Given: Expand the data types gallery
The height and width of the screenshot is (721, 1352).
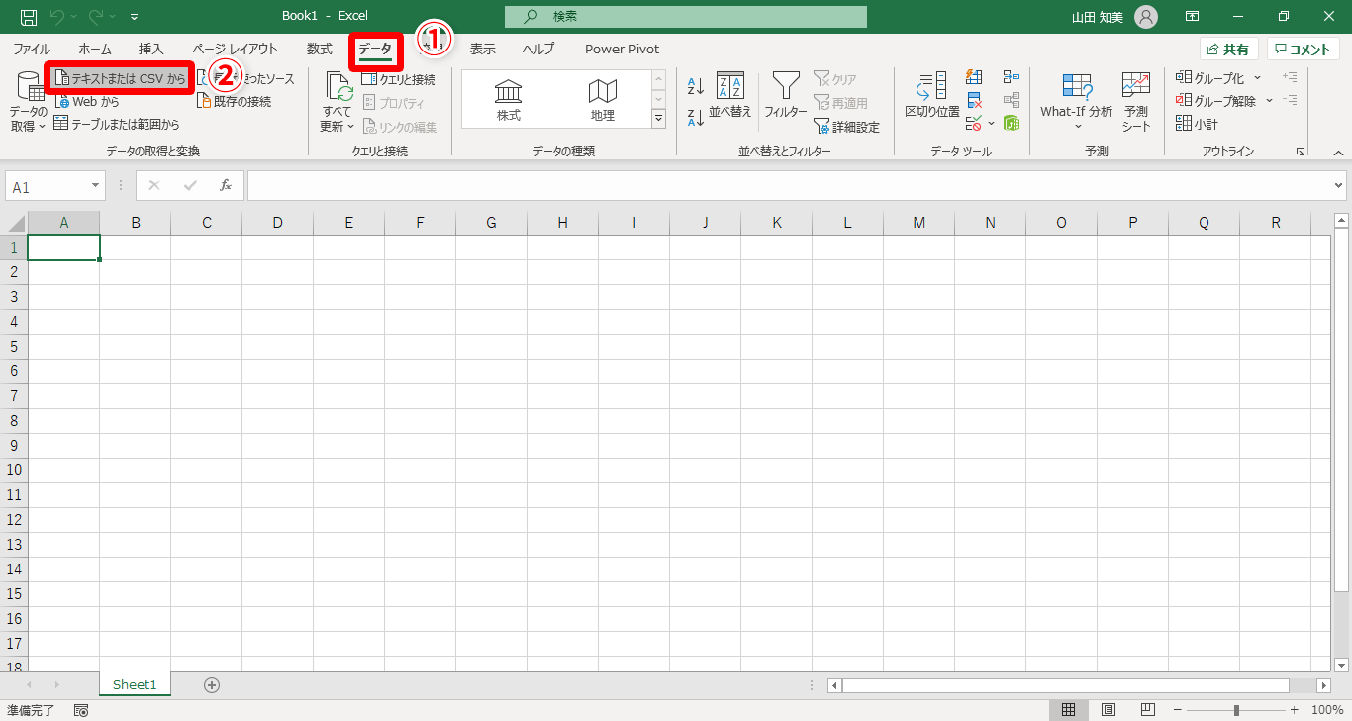Looking at the screenshot, I should 658,118.
